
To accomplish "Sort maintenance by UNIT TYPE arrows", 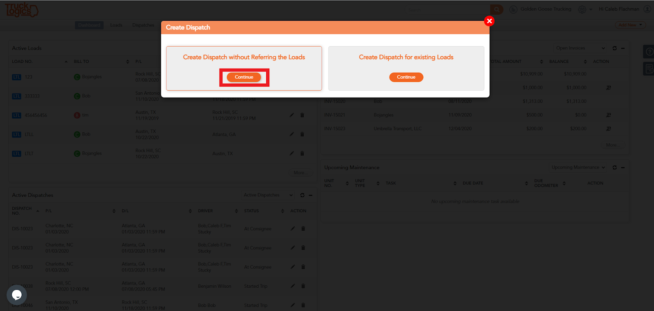I will 378,183.
